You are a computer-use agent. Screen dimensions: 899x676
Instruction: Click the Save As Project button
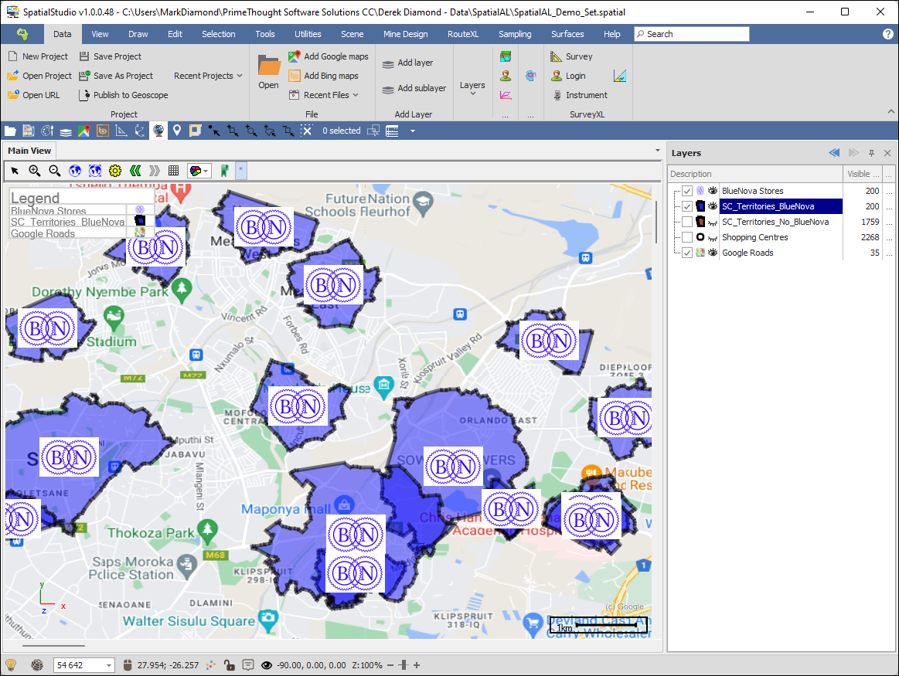click(123, 76)
